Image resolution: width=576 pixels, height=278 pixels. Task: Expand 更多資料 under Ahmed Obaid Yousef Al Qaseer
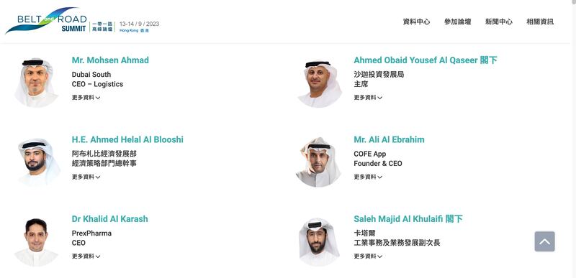pyautogui.click(x=368, y=98)
